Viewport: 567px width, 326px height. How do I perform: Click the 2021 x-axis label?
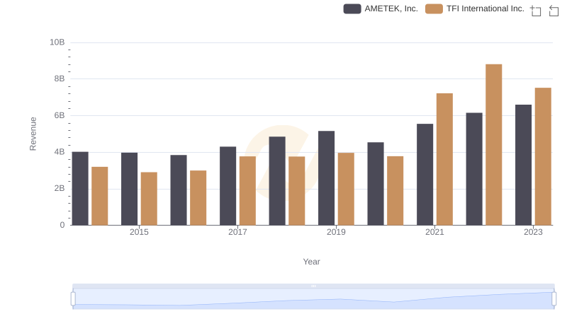pos(434,232)
